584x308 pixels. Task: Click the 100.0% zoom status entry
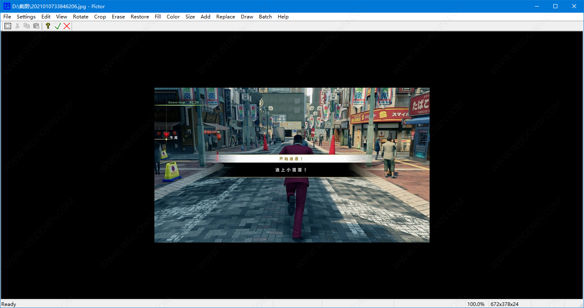[x=476, y=304]
